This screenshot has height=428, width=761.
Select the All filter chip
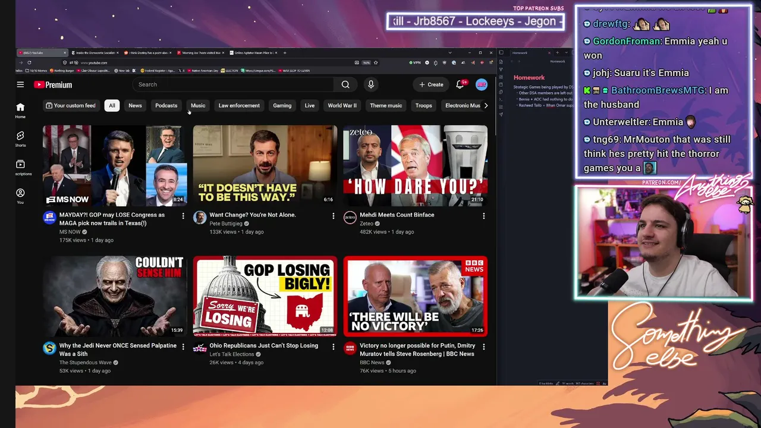pyautogui.click(x=112, y=106)
